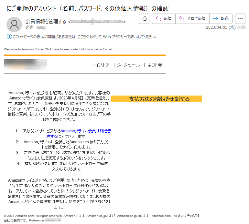Open the マイストア link
This screenshot has width=249, height=224.
pyautogui.click(x=101, y=65)
